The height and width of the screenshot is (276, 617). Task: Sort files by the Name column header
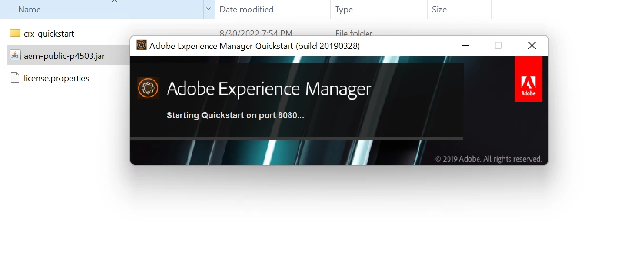pyautogui.click(x=29, y=10)
